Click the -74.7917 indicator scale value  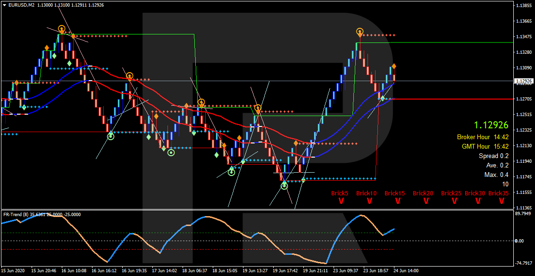pos(523,263)
